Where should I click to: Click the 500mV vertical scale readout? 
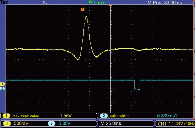21,123
